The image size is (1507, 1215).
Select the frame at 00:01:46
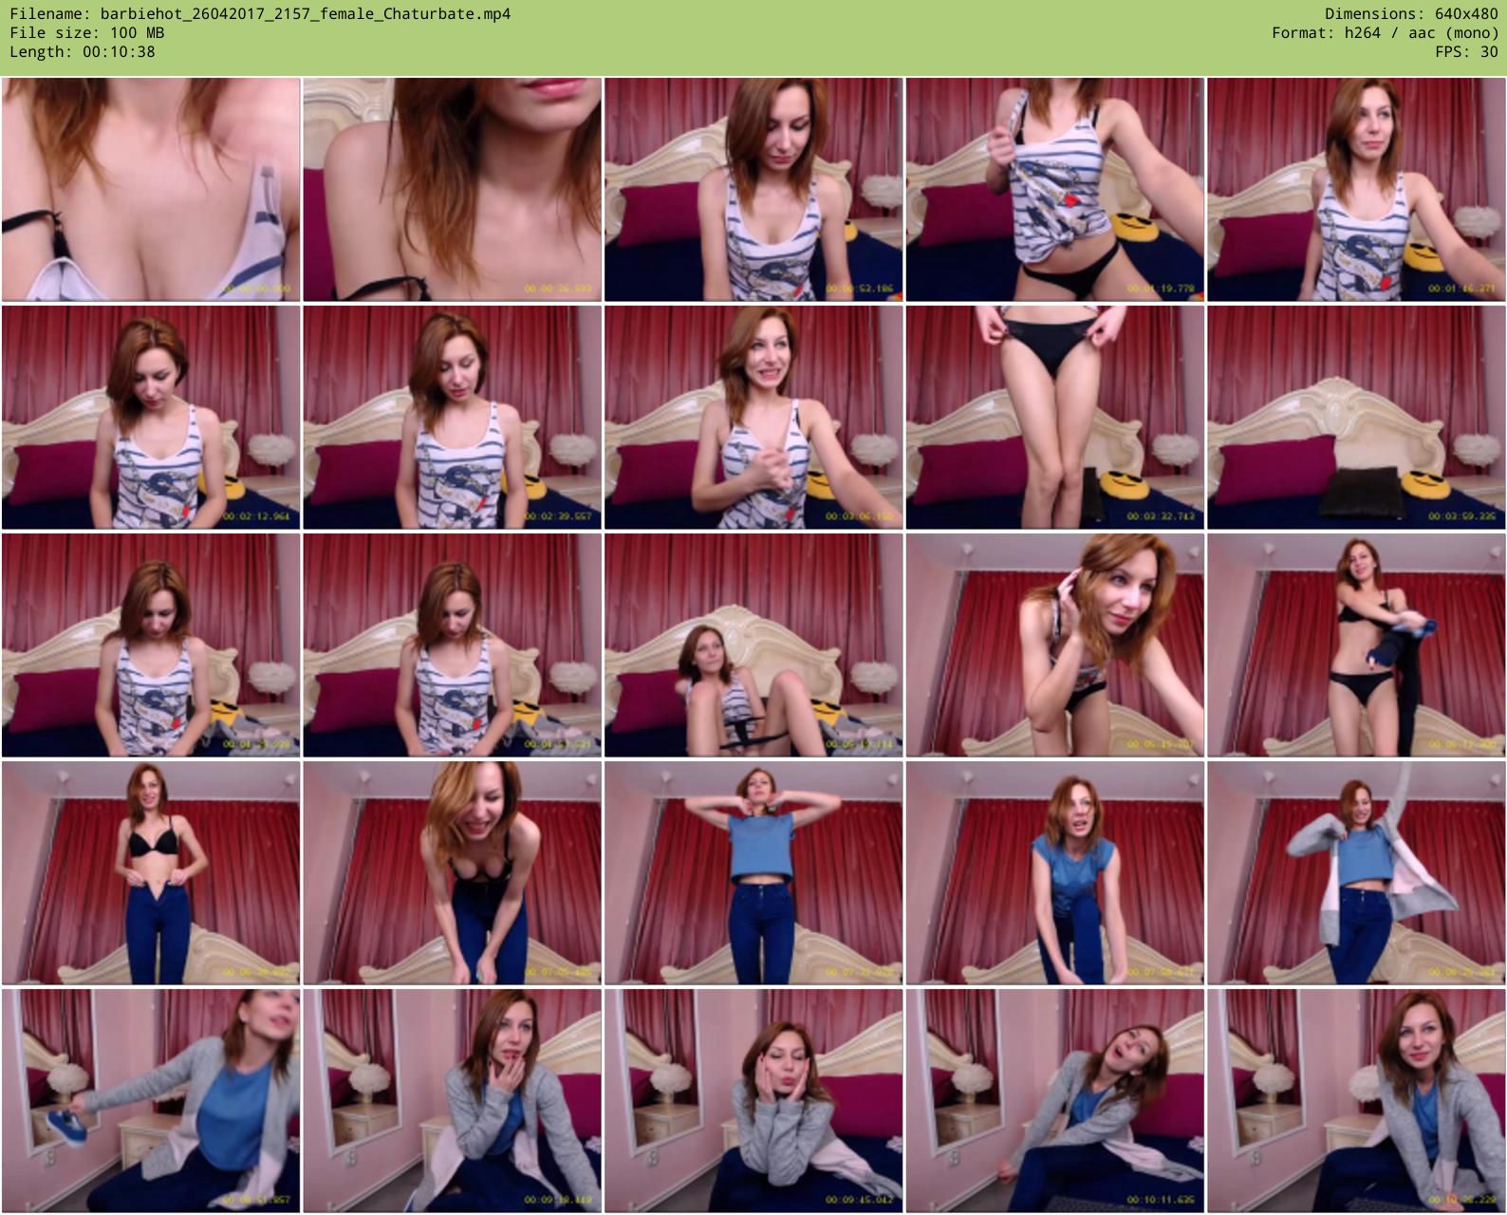pos(1356,189)
